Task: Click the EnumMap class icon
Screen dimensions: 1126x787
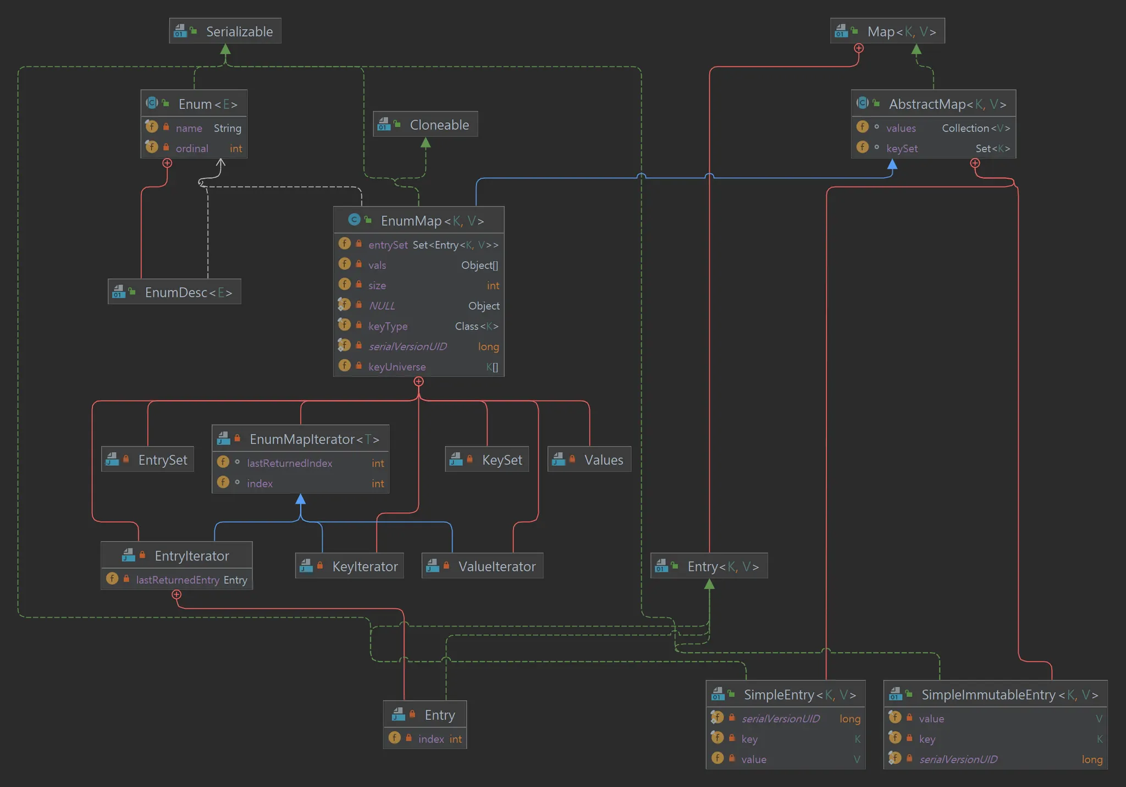Action: click(x=354, y=220)
